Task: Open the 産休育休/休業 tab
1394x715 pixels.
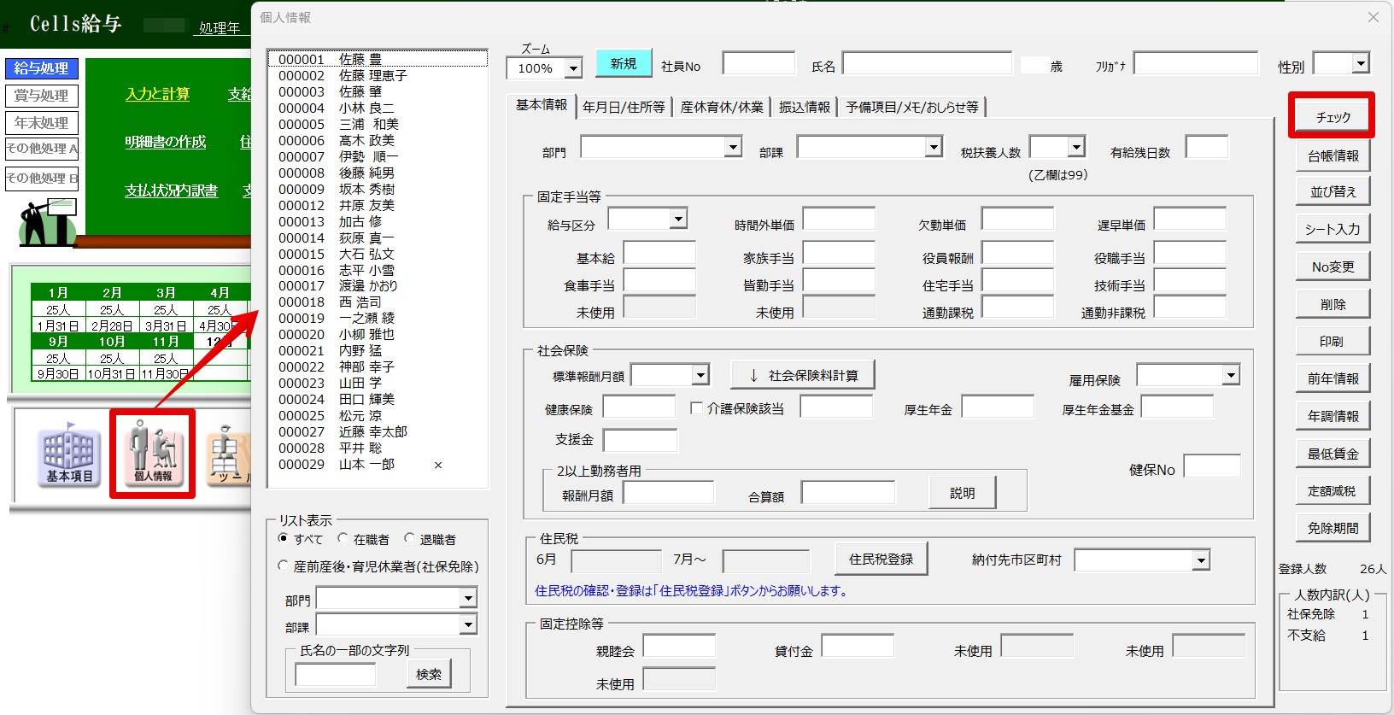Action: [x=722, y=107]
